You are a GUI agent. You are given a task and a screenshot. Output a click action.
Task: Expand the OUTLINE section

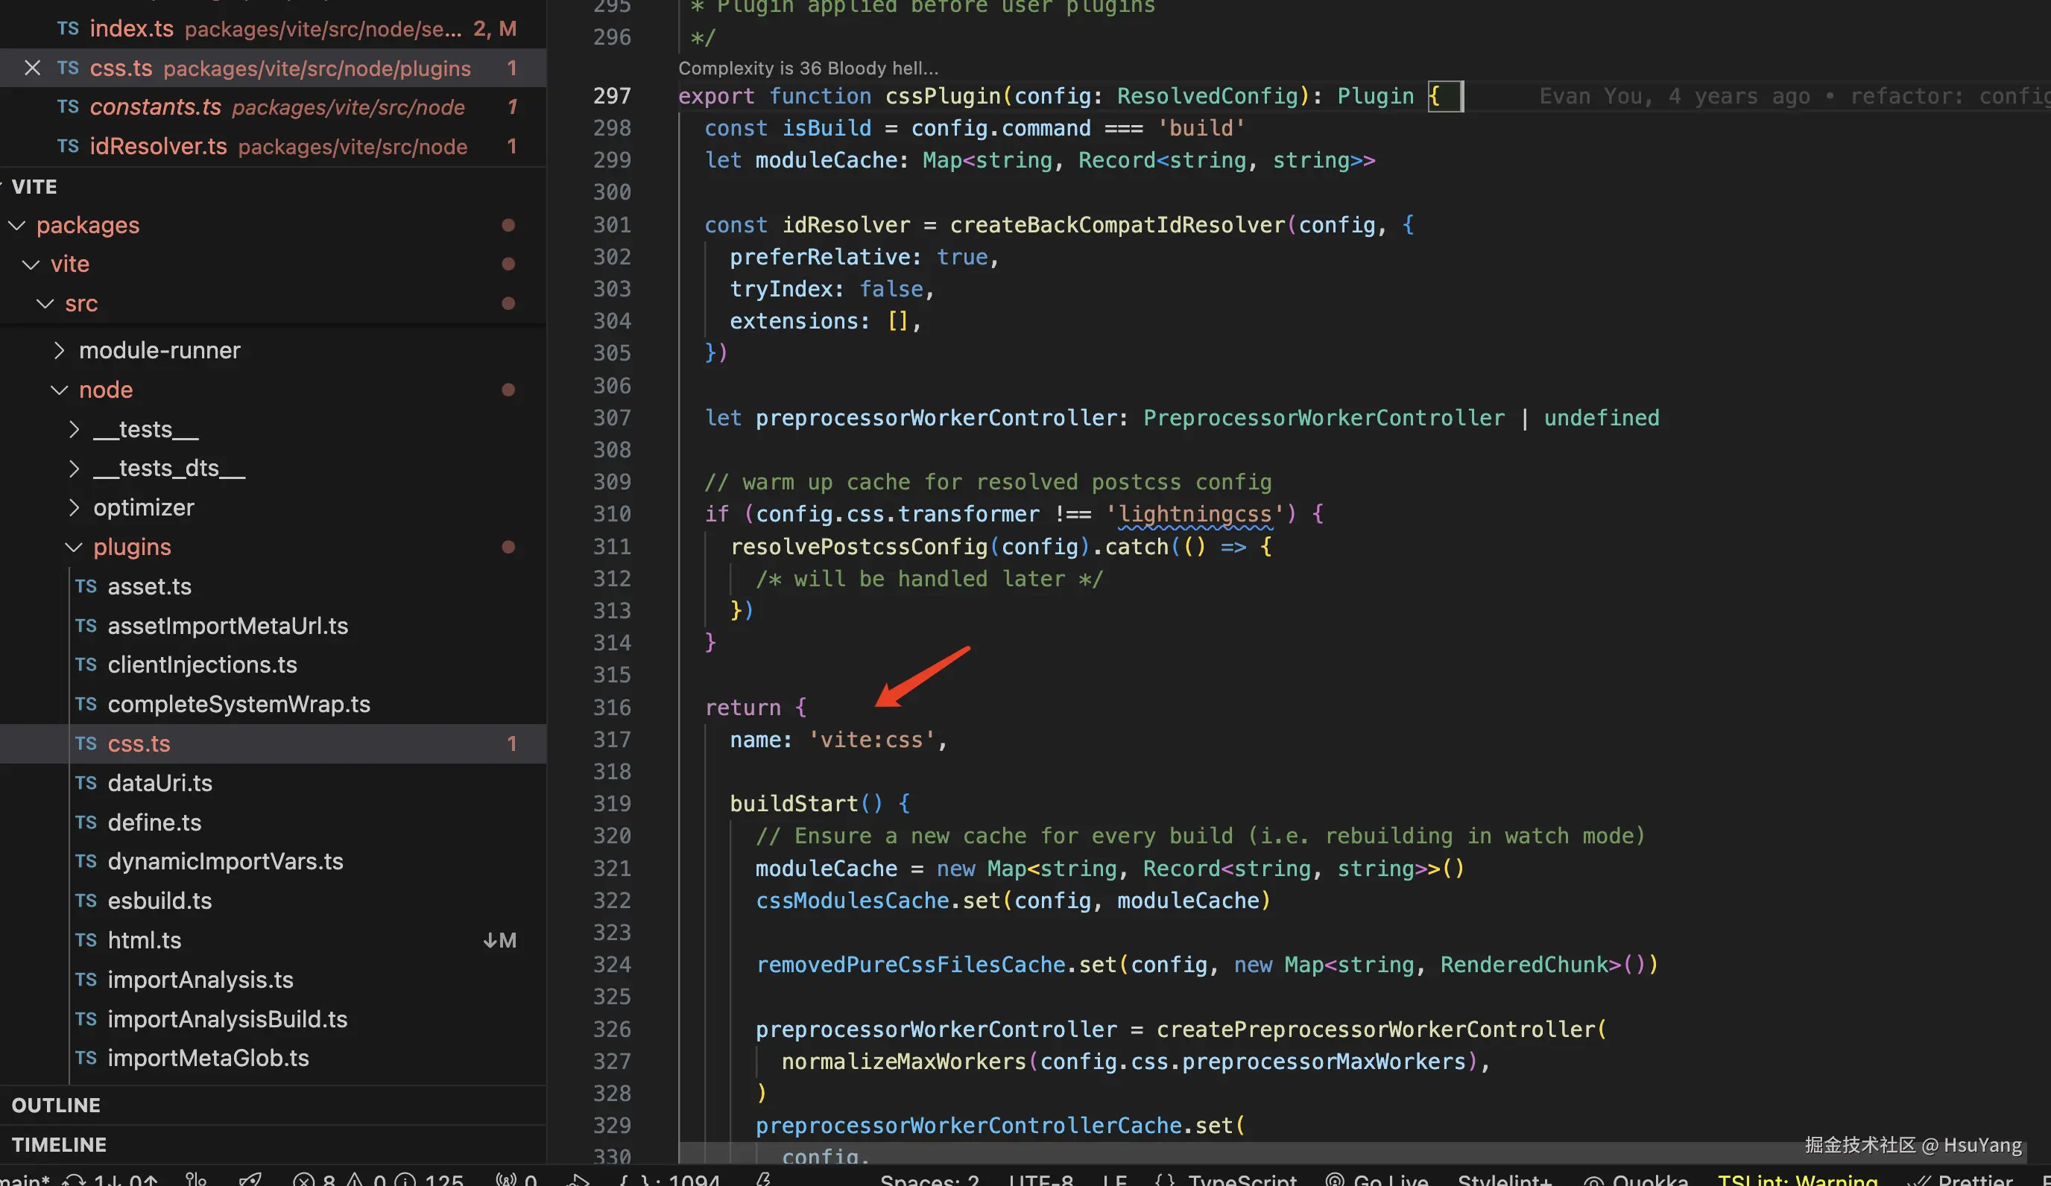point(56,1106)
